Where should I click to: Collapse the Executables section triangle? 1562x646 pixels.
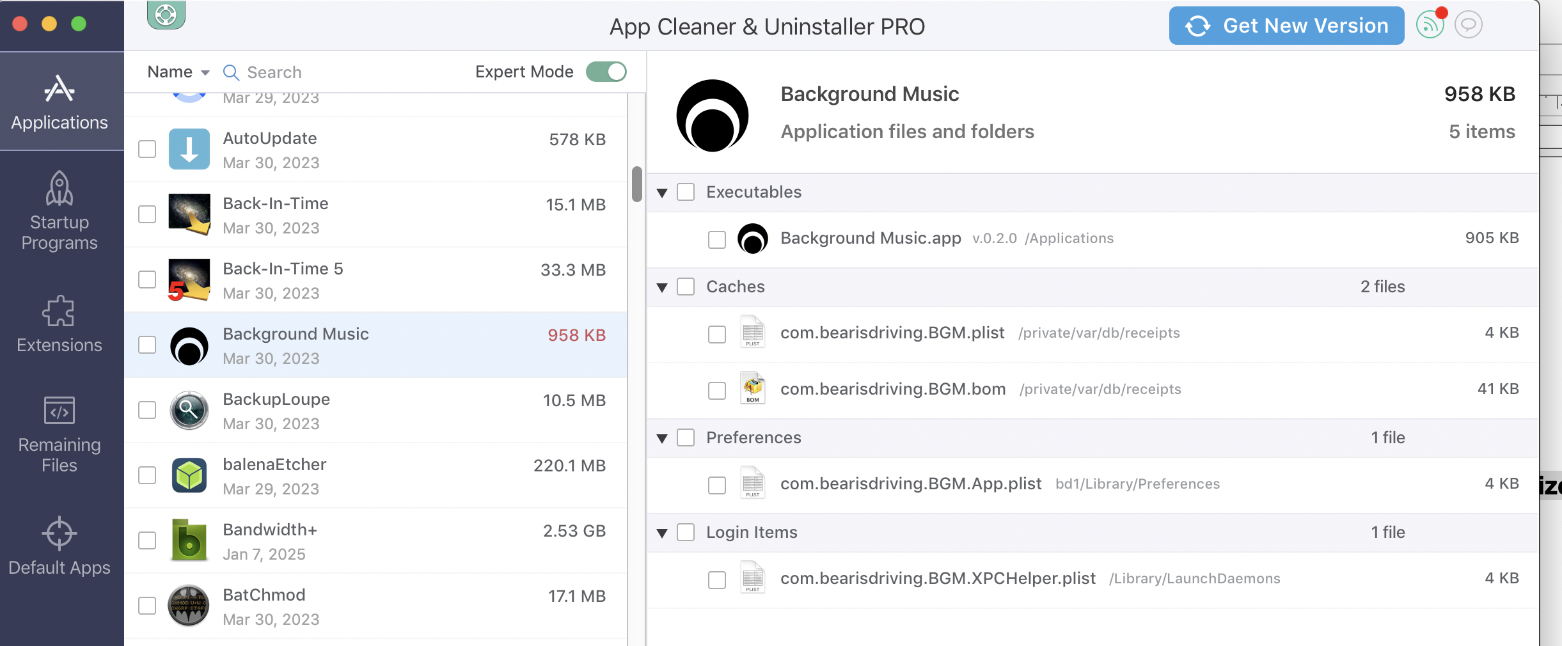(663, 193)
